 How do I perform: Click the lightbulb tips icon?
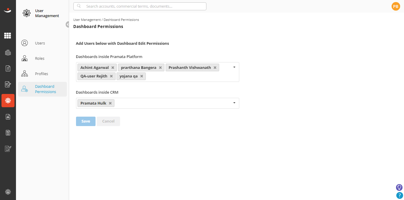tap(399, 187)
